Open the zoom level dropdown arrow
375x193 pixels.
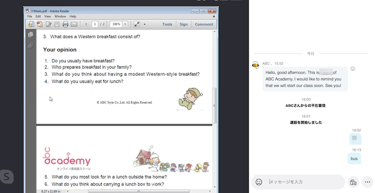coord(125,24)
